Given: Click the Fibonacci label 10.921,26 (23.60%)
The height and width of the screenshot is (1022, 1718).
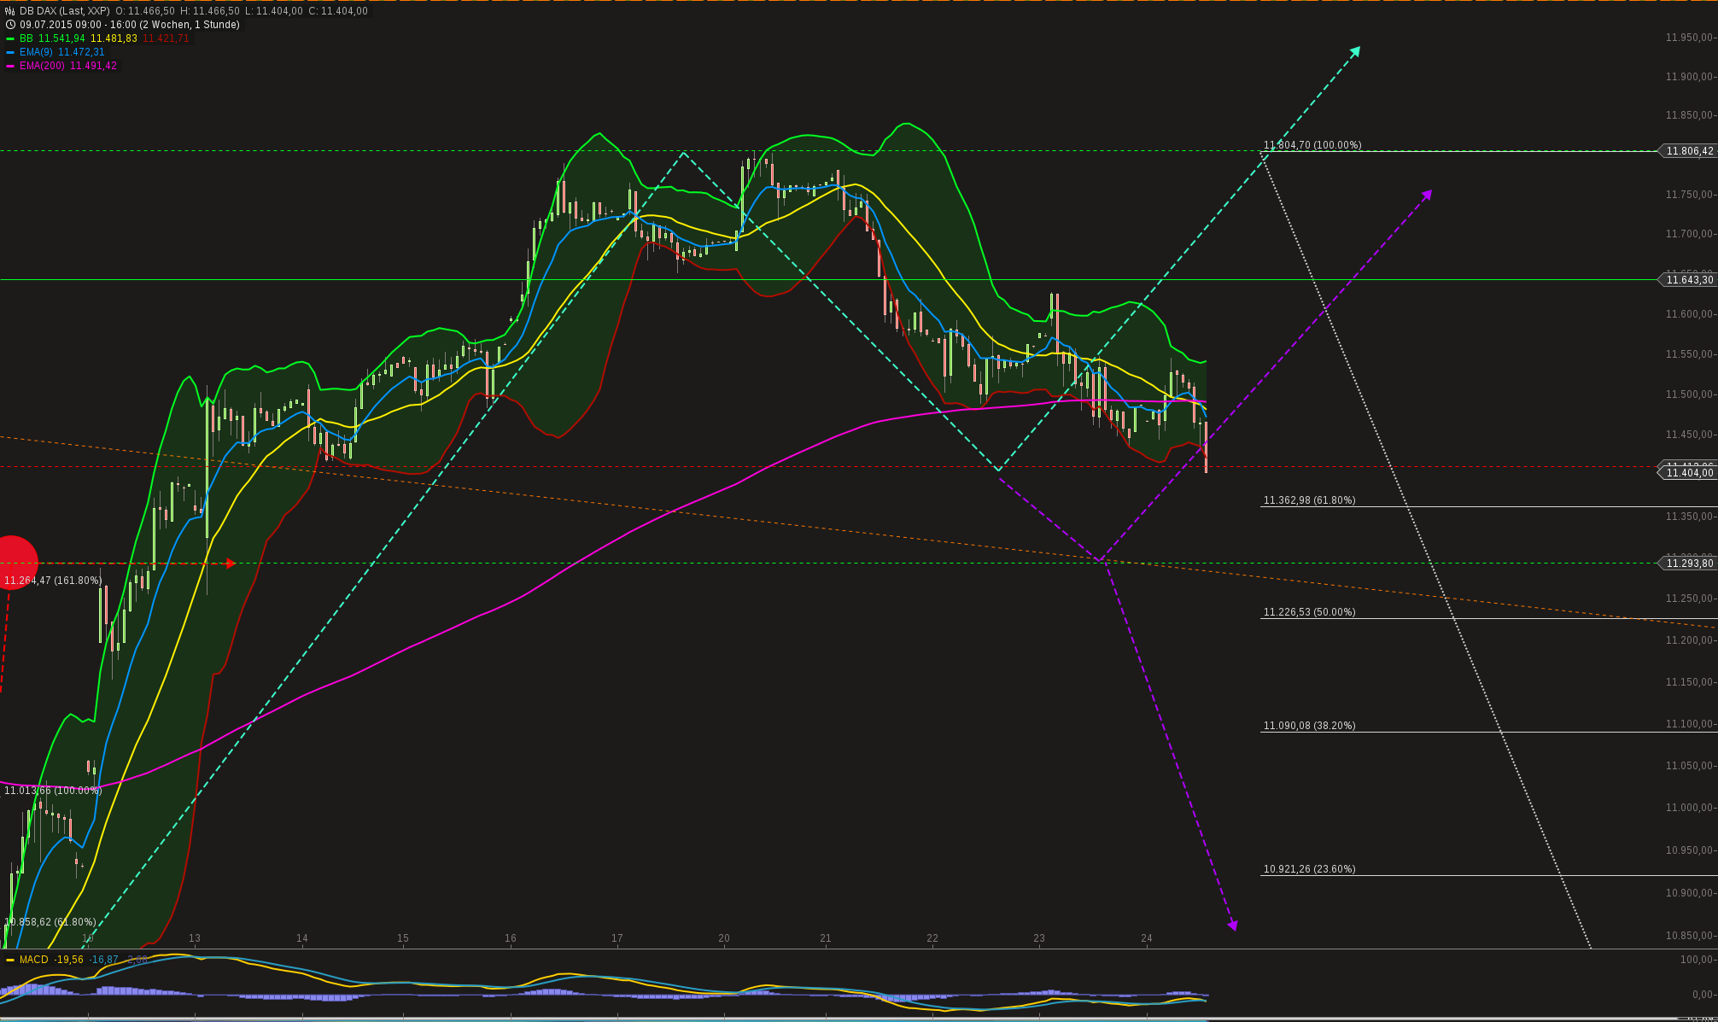Looking at the screenshot, I should coord(1309,869).
